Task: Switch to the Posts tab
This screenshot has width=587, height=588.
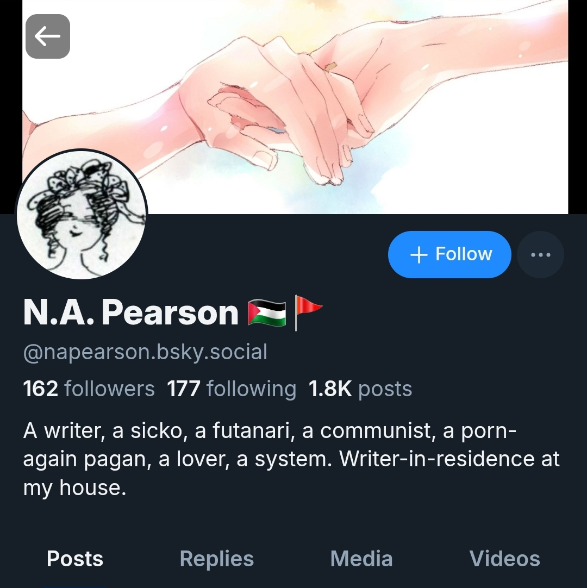Action: [75, 559]
